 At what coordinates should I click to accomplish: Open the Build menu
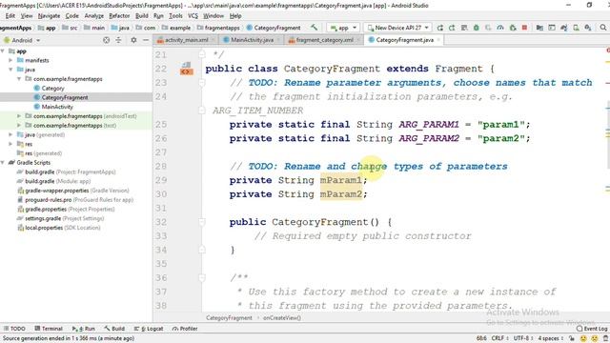click(x=142, y=16)
